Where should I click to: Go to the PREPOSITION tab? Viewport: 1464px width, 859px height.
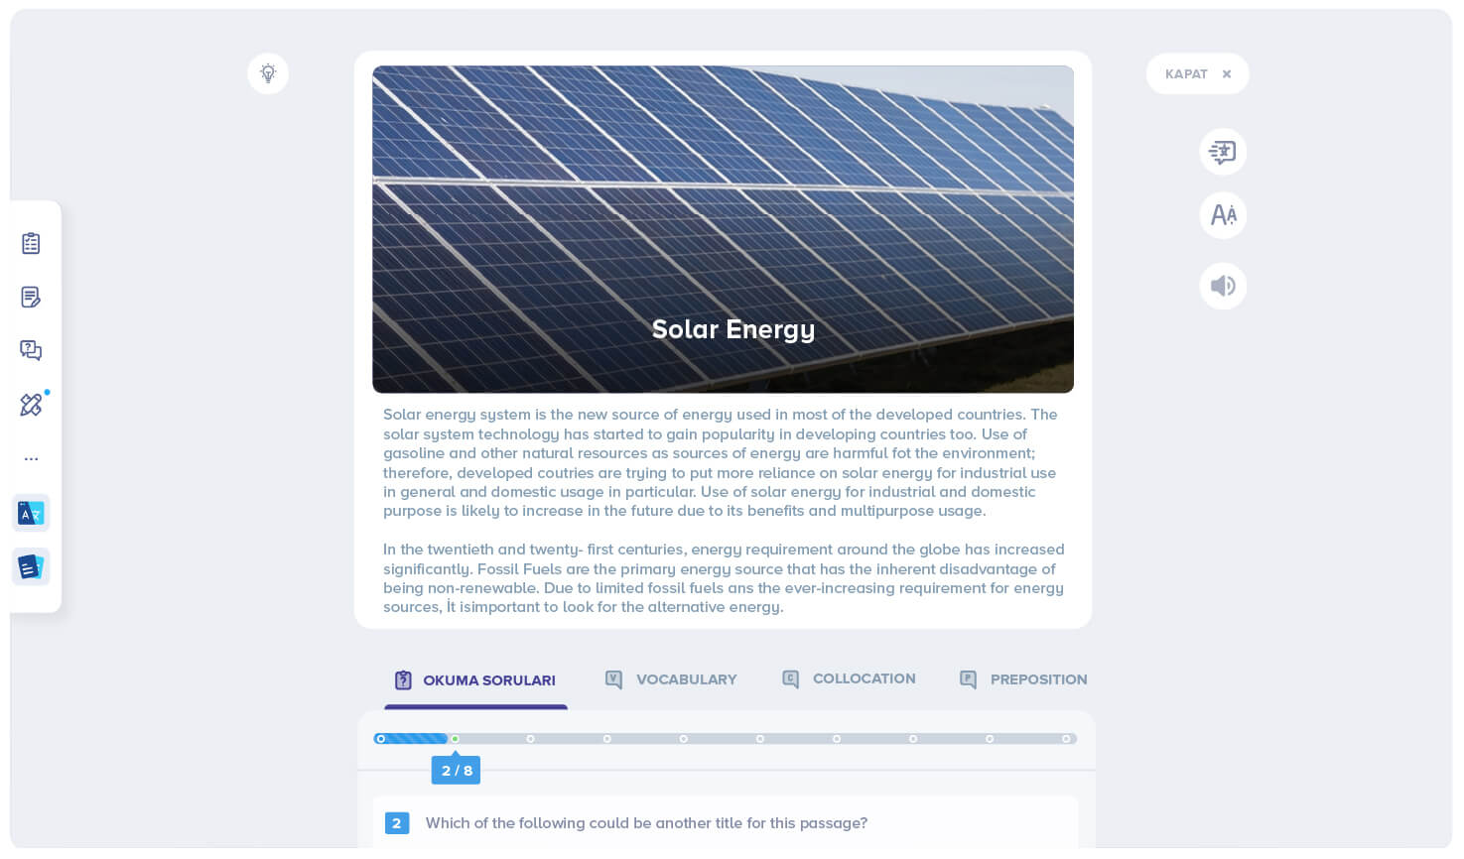(x=1023, y=679)
